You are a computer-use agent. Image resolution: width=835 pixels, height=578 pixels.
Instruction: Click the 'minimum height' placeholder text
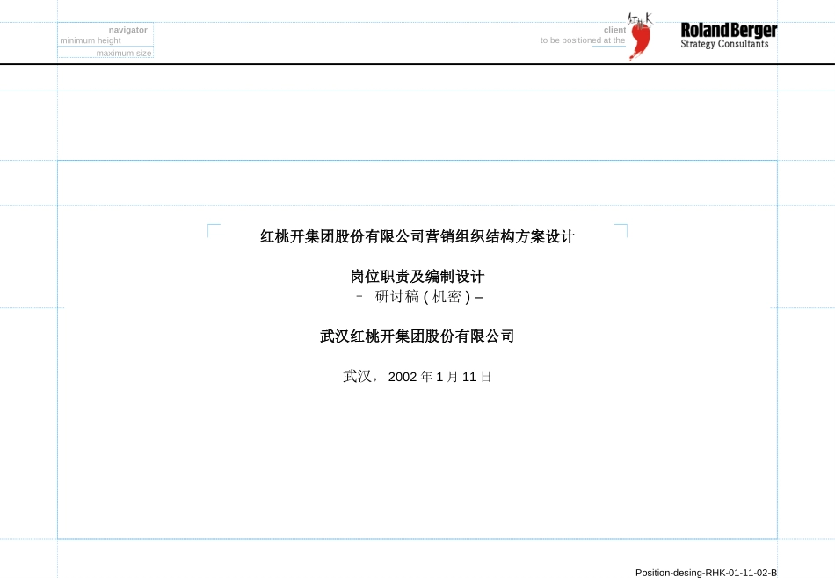(x=91, y=40)
